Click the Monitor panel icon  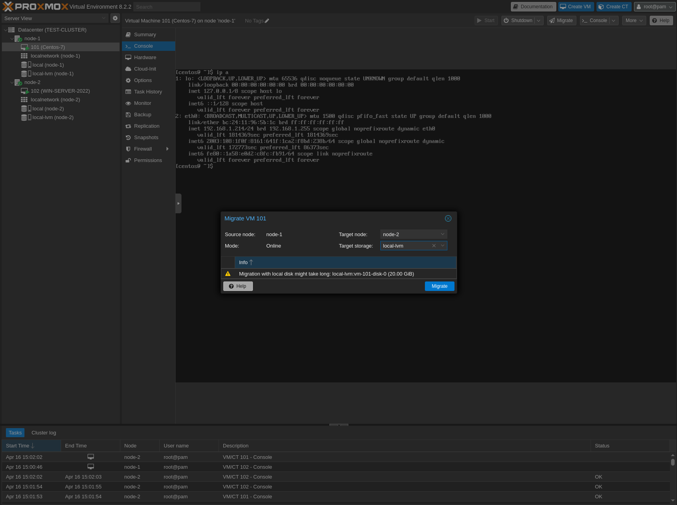coord(128,103)
